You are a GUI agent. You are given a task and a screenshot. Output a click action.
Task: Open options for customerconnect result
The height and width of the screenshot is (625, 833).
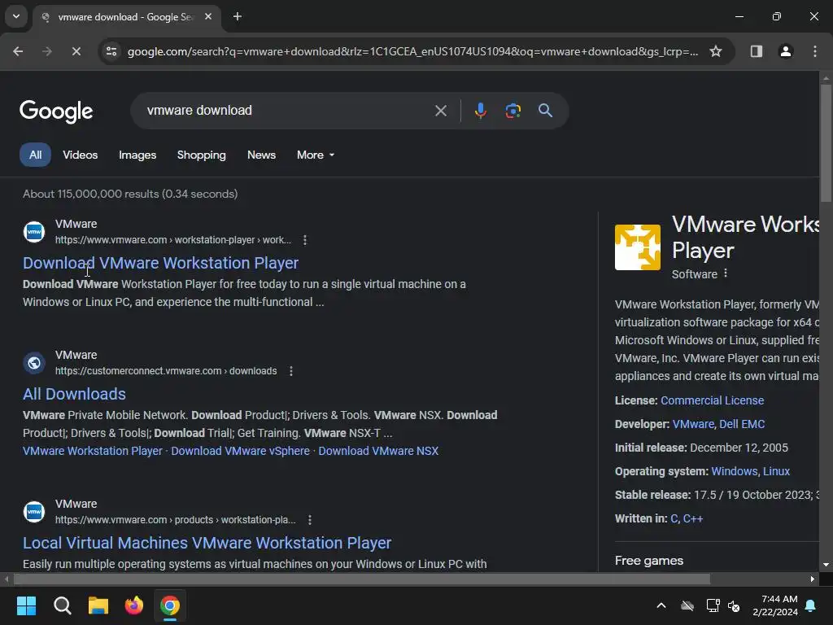click(x=291, y=371)
